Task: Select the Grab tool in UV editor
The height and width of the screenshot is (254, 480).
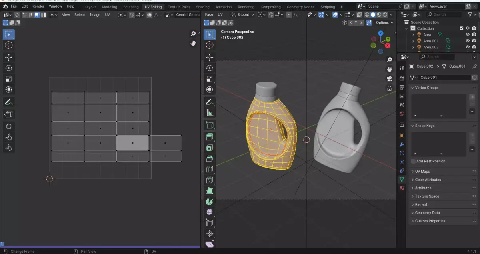Action: pyautogui.click(x=9, y=126)
